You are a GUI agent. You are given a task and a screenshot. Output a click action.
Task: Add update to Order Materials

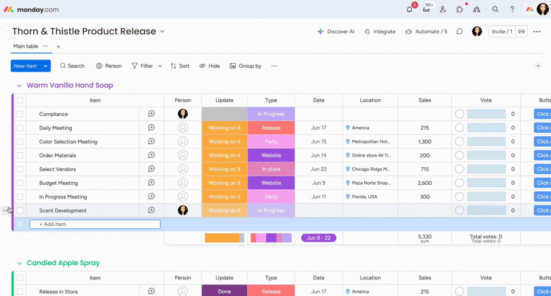[x=151, y=155]
